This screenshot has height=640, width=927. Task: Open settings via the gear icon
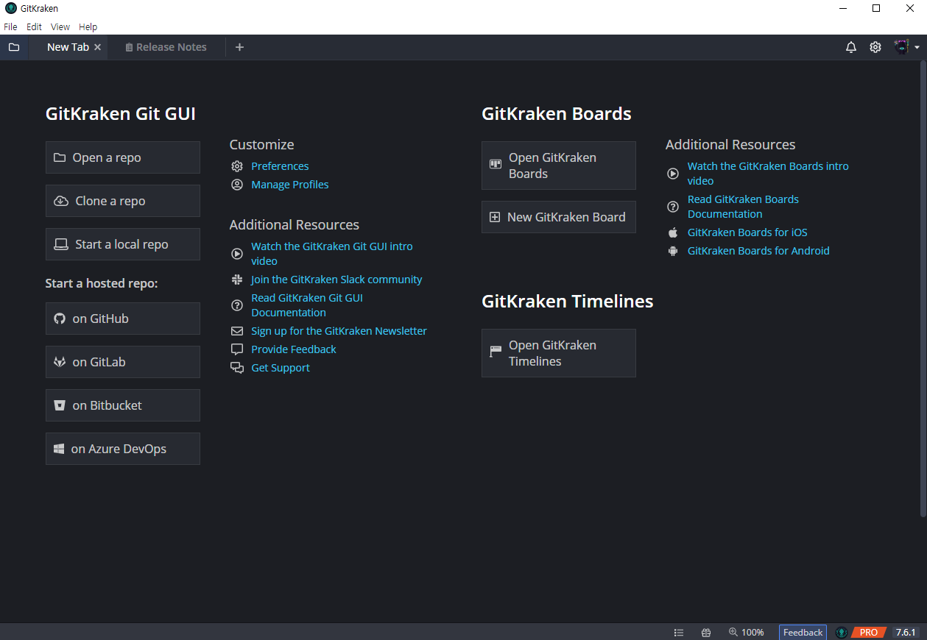(875, 47)
